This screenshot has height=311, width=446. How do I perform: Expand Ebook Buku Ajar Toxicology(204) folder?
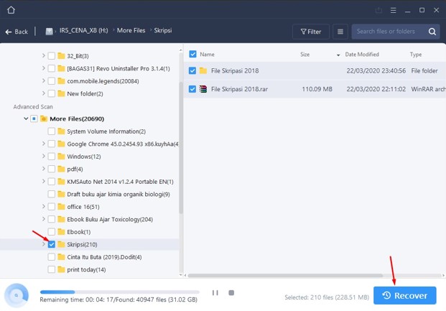tap(44, 219)
